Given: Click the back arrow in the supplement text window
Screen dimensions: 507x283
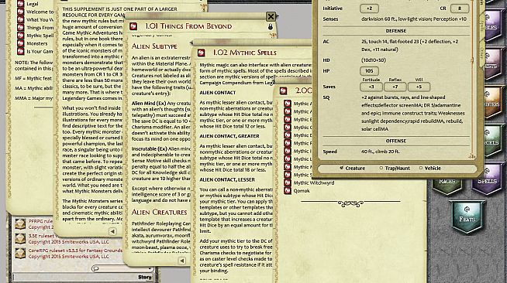Looking at the screenshot, I should pos(112,231).
